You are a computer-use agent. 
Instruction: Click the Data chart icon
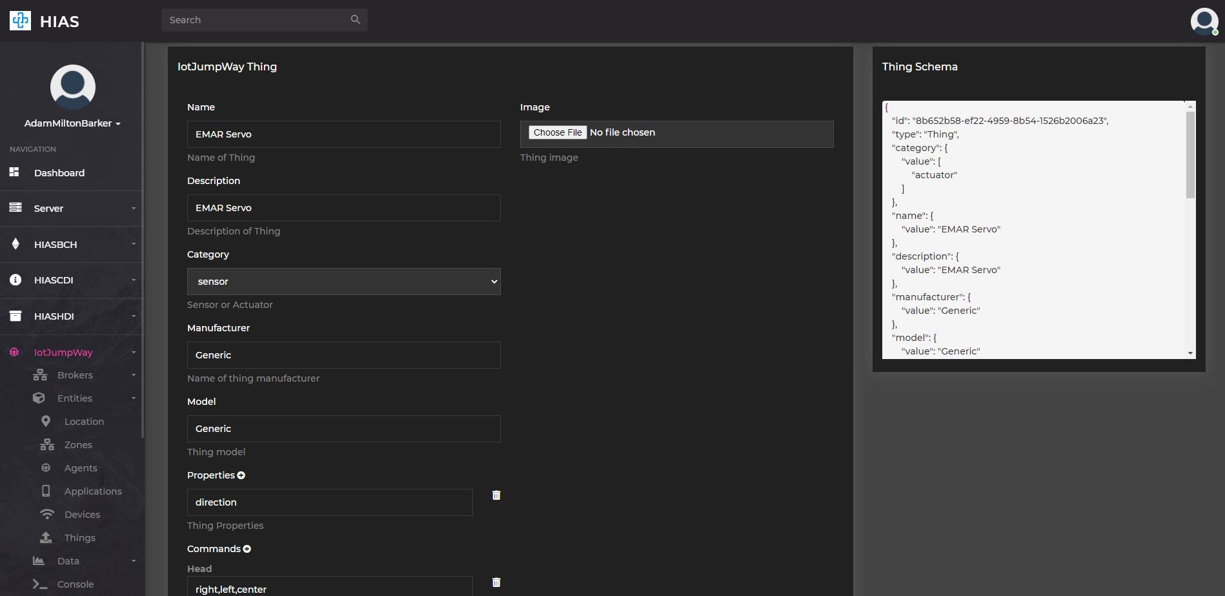39,560
